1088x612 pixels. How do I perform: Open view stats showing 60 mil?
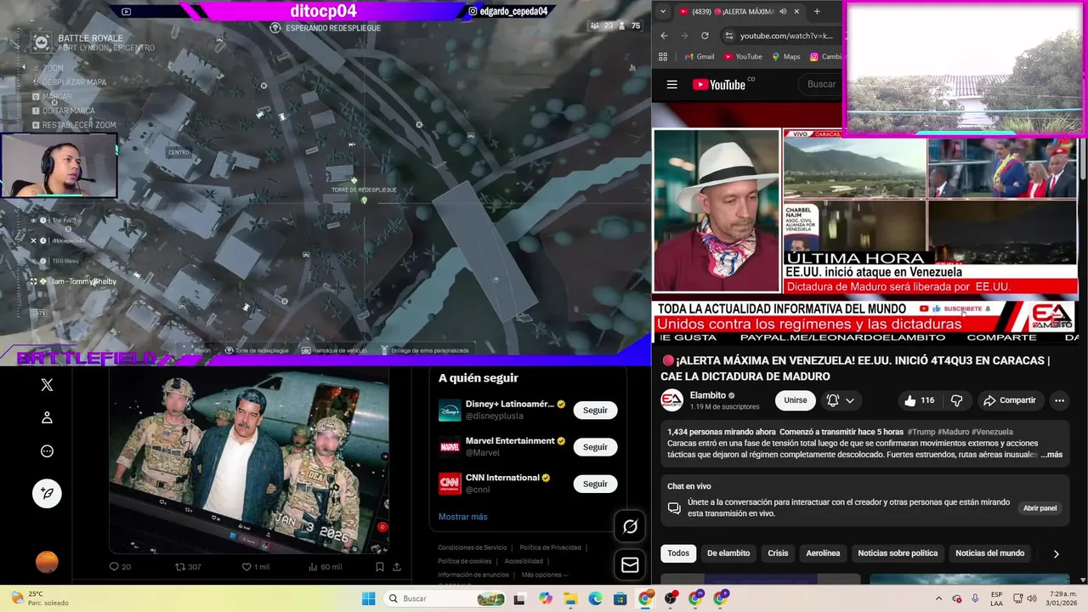325,567
